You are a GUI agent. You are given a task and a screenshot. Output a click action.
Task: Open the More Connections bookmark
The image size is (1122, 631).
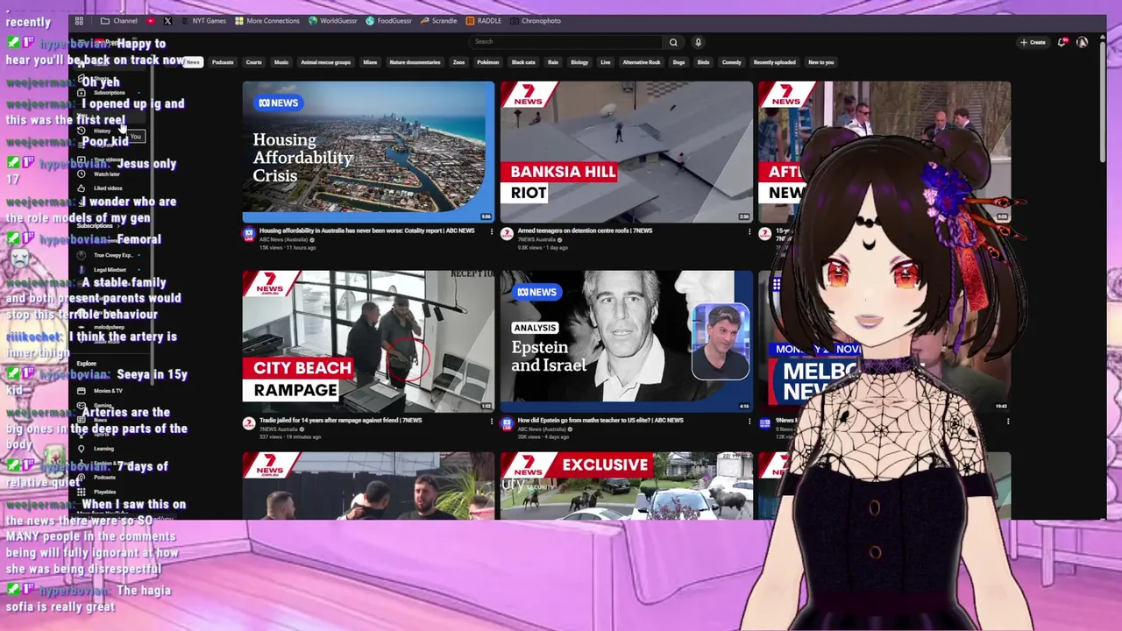pyautogui.click(x=266, y=20)
